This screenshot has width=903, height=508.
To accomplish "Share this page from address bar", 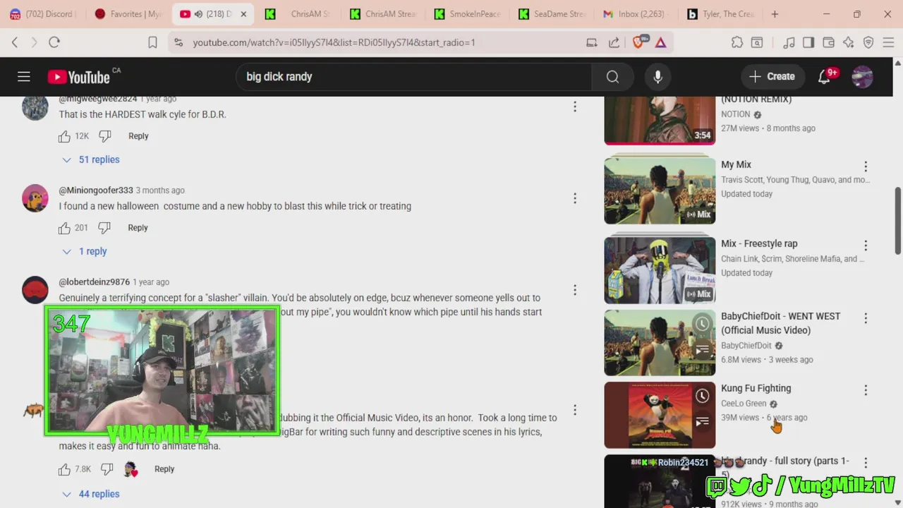I will (614, 42).
